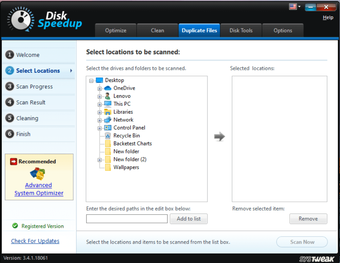This screenshot has height=263, width=340.
Task: Click the Remove button
Action: click(308, 219)
